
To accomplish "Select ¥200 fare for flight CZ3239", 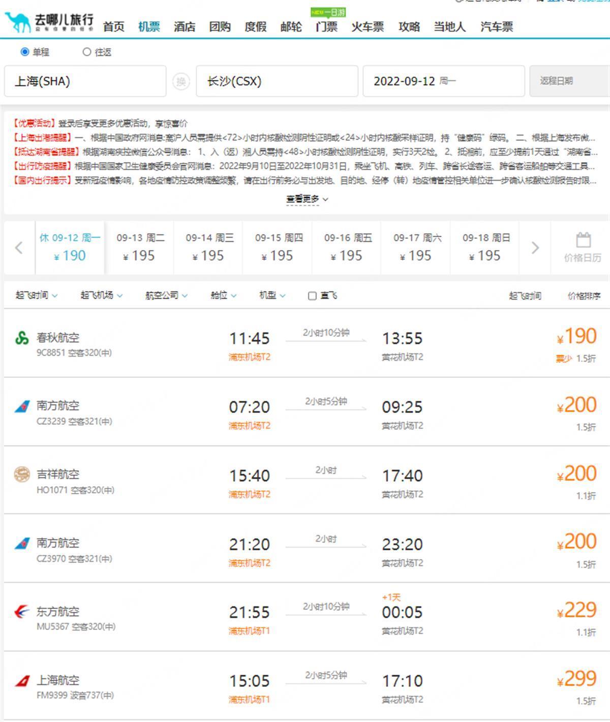I will [x=576, y=405].
